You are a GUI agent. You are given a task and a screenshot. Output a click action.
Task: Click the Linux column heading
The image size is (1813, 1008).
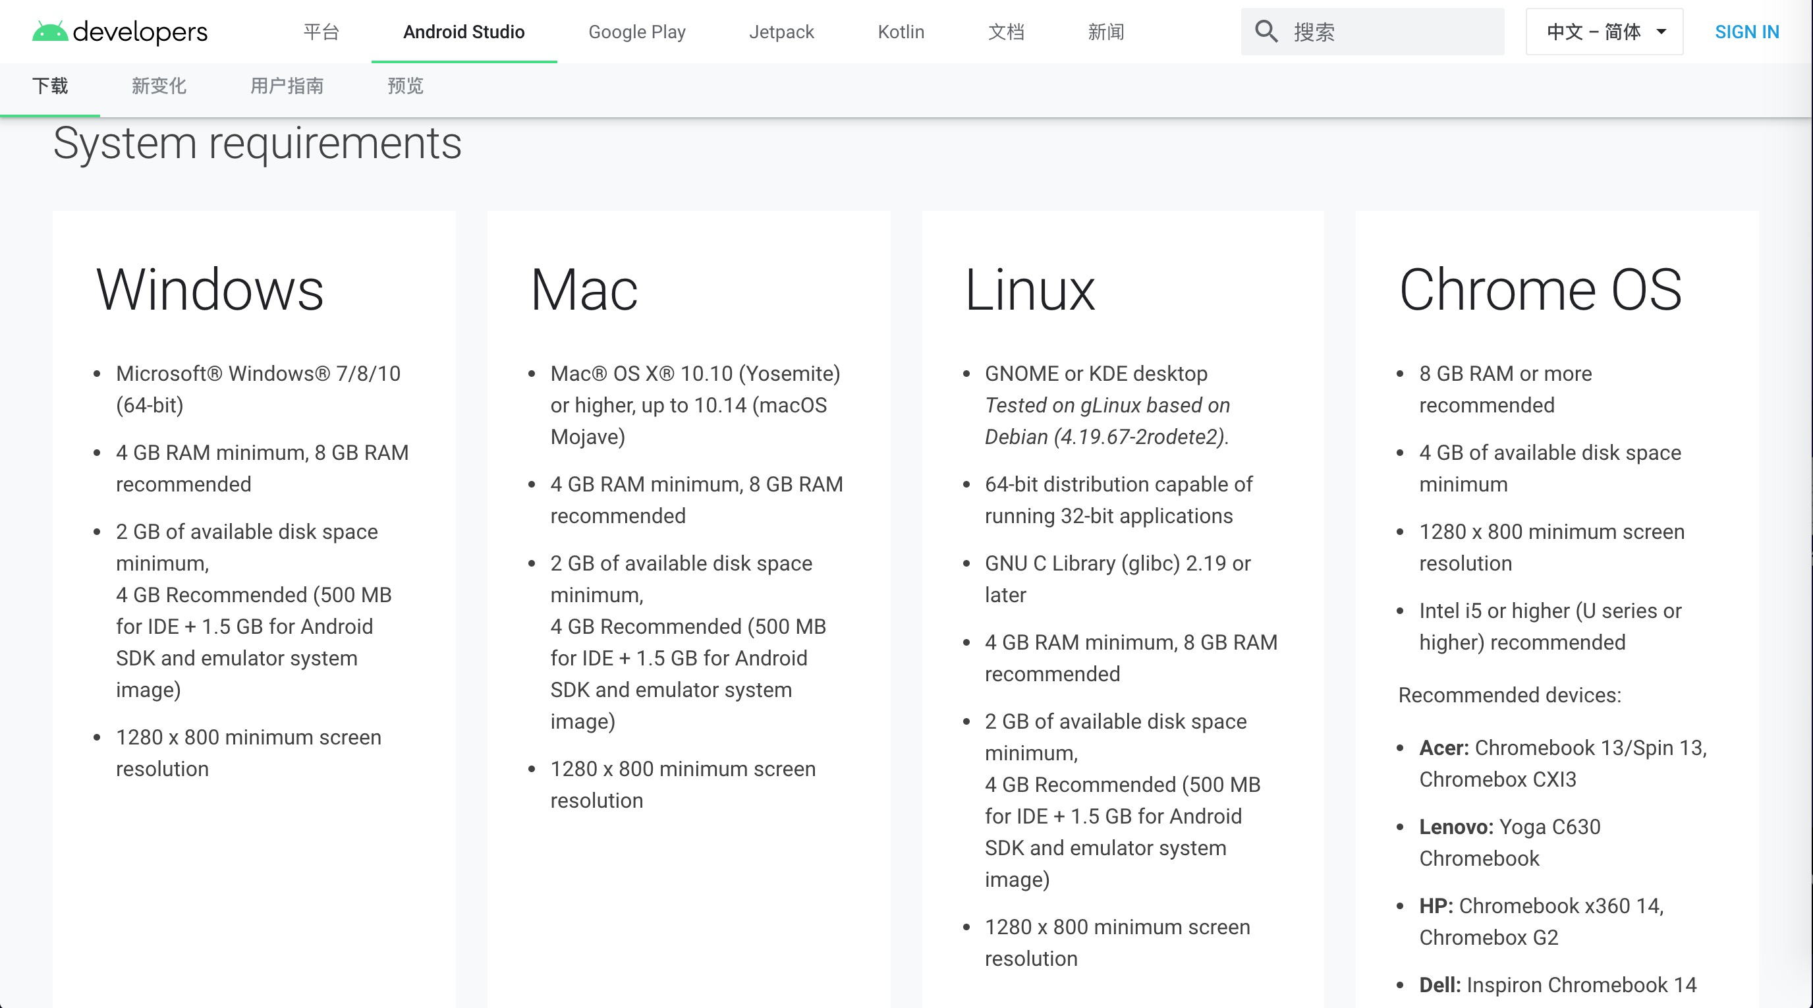coord(1030,290)
